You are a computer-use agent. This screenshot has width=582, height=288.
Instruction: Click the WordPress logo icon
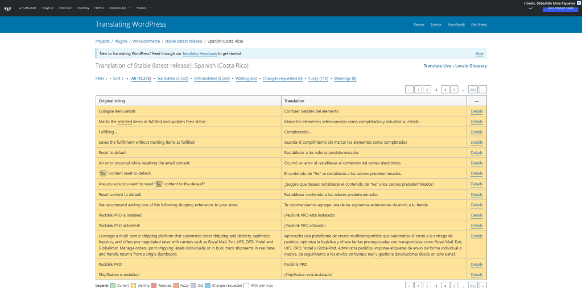8,7
